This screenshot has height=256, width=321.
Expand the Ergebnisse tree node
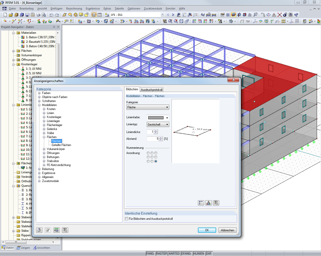tap(39, 173)
